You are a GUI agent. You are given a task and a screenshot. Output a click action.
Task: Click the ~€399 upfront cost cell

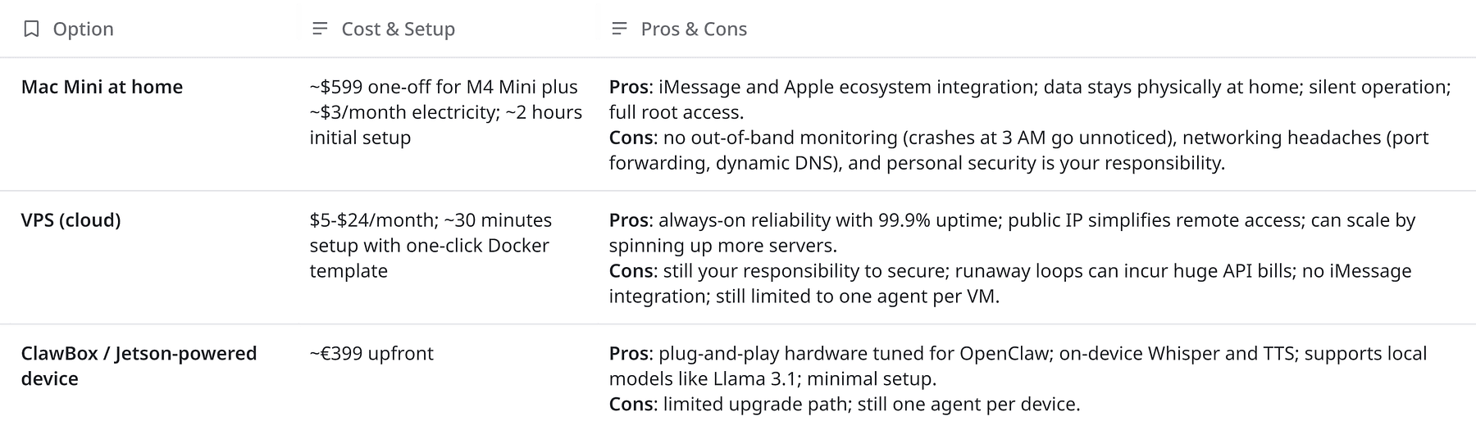point(371,354)
